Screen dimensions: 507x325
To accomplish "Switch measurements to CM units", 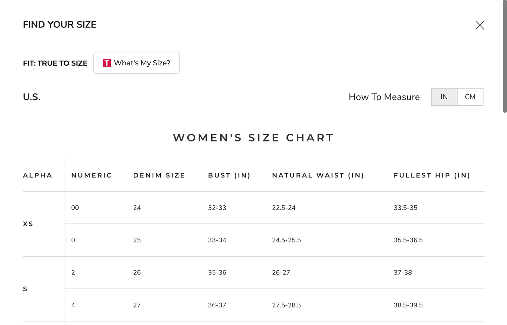I will (x=470, y=97).
